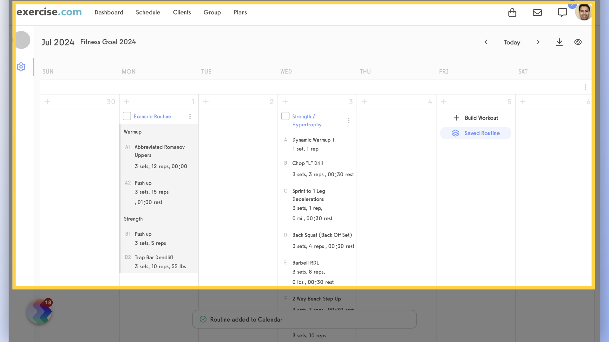Click the saved routine stack icon

(456, 133)
